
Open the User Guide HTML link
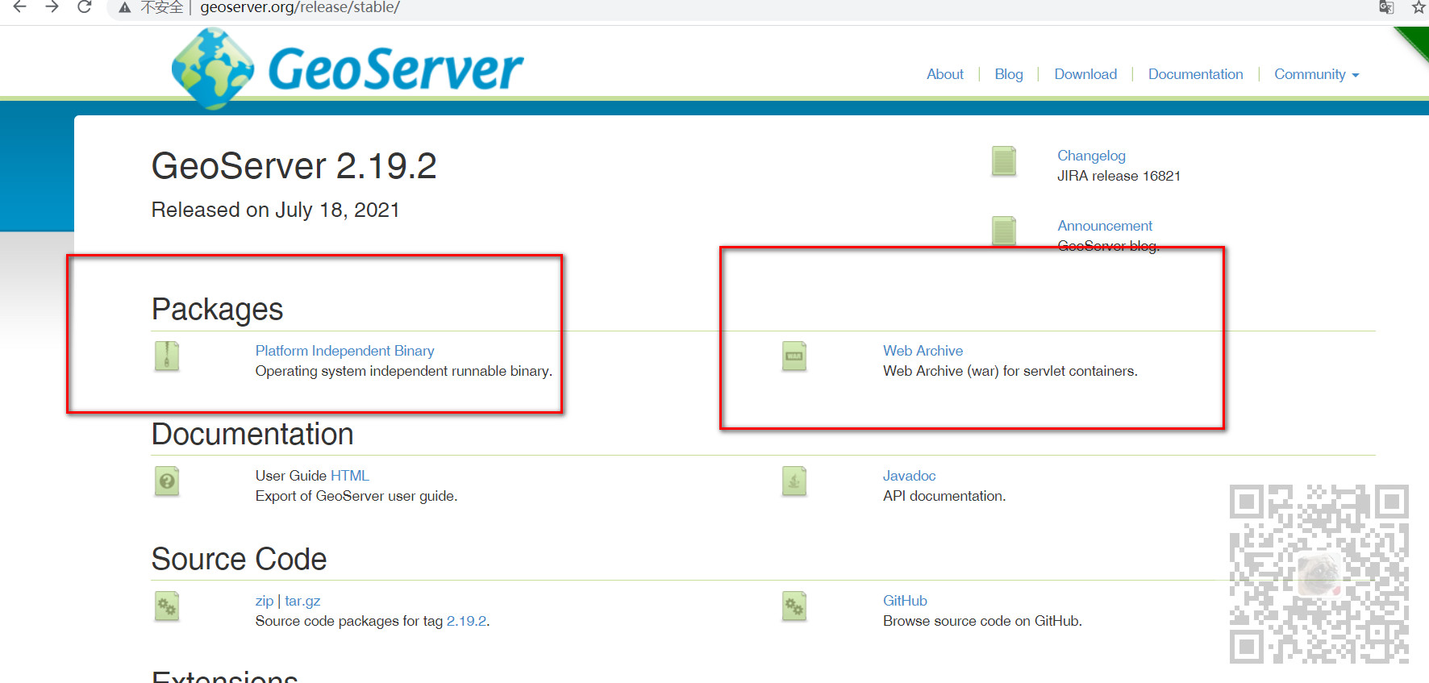point(349,476)
